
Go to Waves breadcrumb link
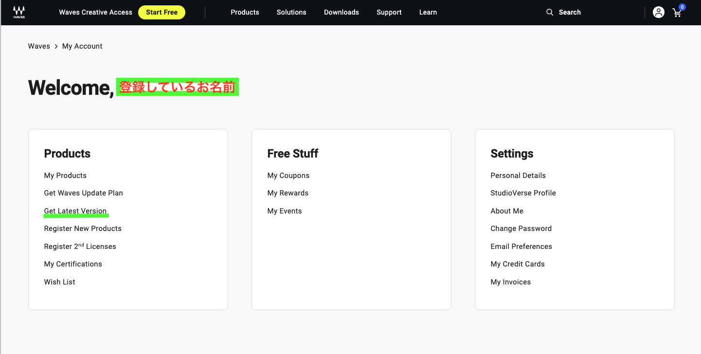point(39,46)
